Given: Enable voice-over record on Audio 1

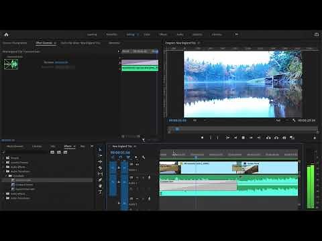Looking at the screenshot, I should click(x=149, y=177).
